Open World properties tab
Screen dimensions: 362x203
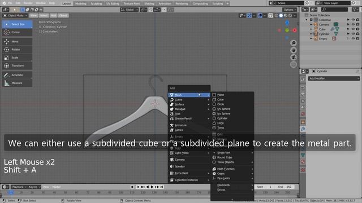[x=303, y=114]
